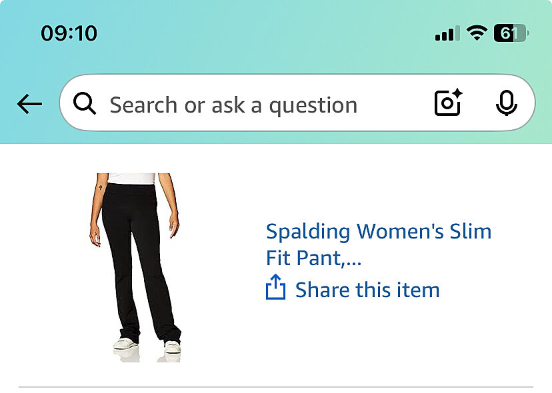The width and height of the screenshot is (552, 393).
Task: Open camera lens visual search
Action: tap(448, 104)
